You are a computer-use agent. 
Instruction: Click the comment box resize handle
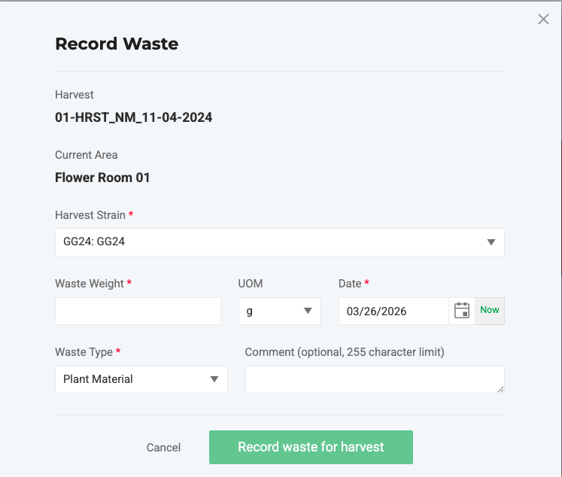pyautogui.click(x=500, y=389)
